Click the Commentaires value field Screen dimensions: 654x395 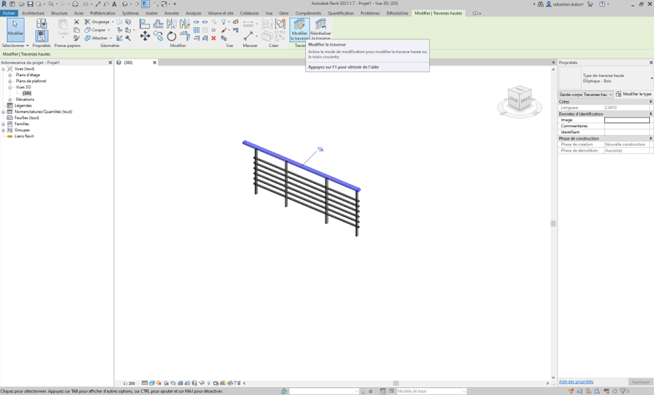pos(627,126)
